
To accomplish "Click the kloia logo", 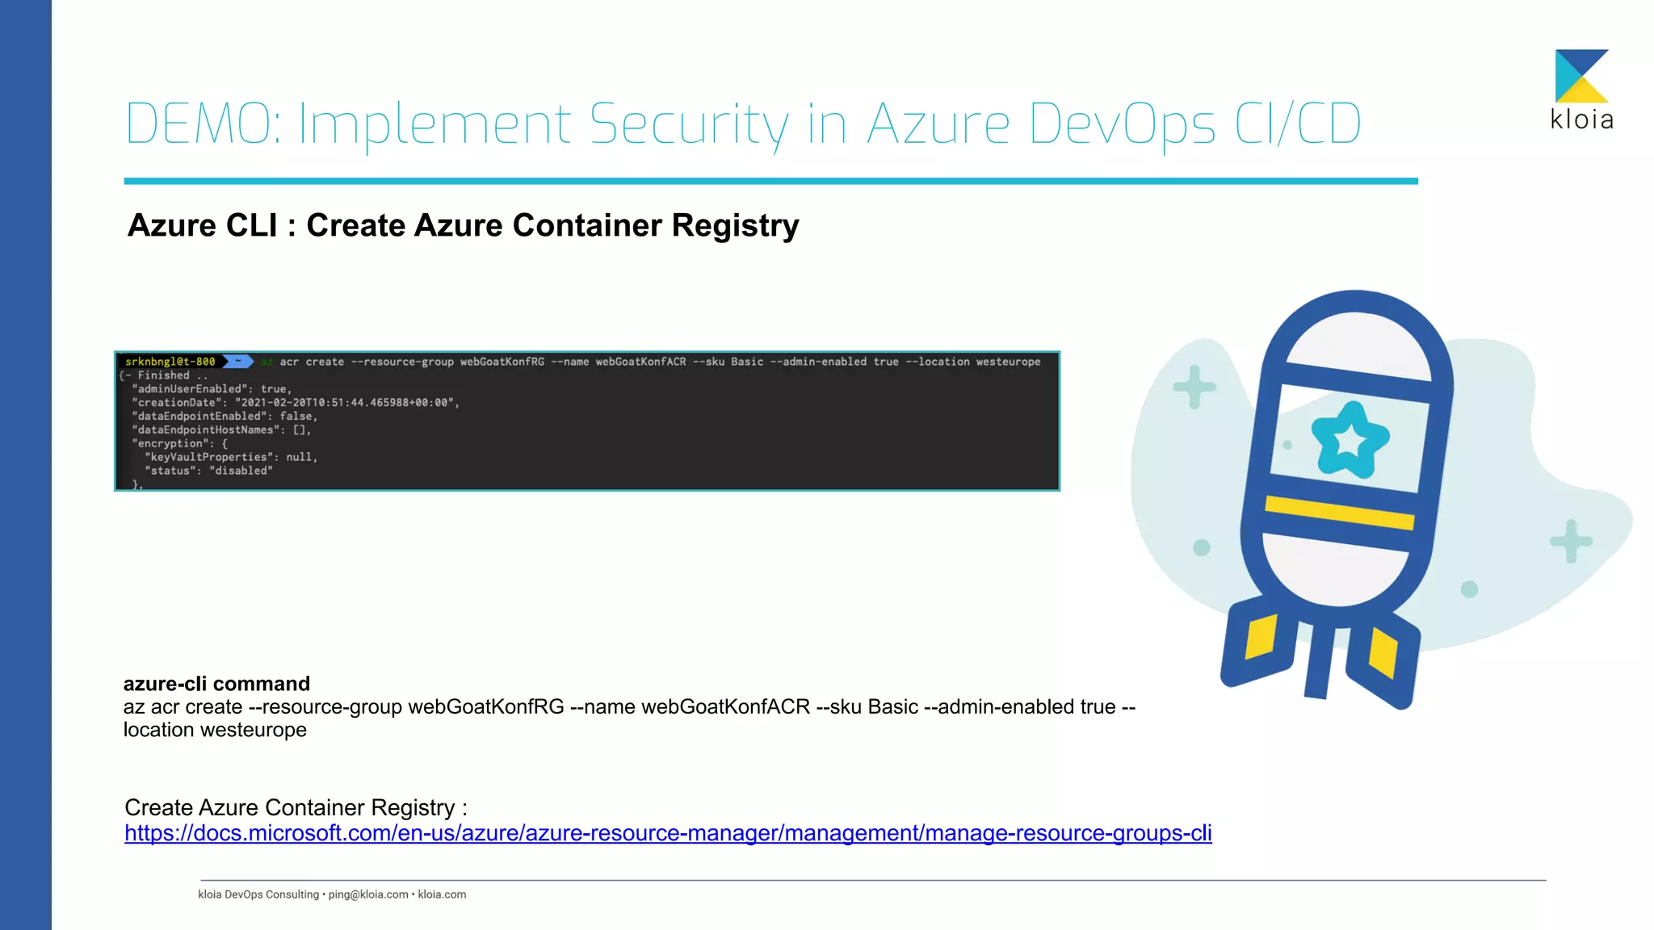I will 1581,90.
